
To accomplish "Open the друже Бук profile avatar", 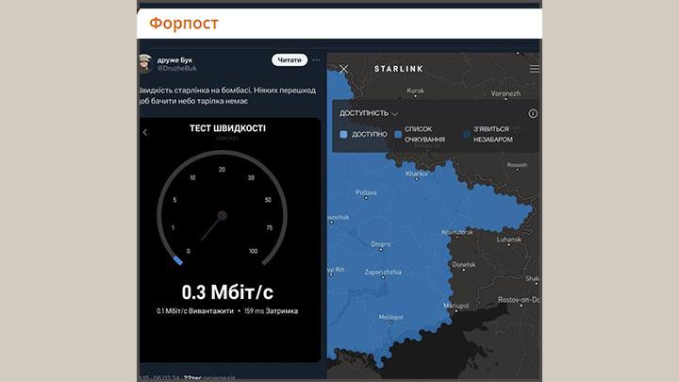I will tap(145, 63).
